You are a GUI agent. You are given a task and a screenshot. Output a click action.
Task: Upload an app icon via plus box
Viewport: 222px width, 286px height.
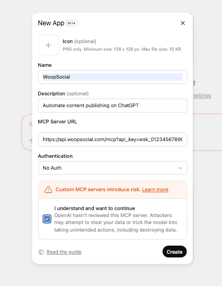48,45
